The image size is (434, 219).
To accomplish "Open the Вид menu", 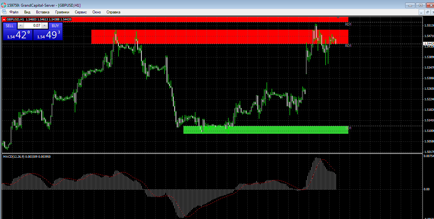I will tap(27, 12).
